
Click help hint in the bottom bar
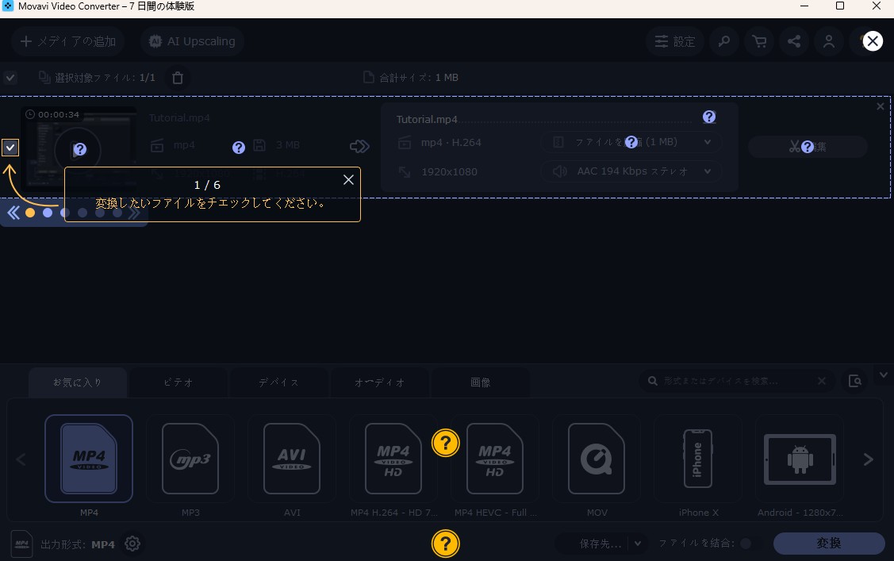click(x=446, y=544)
